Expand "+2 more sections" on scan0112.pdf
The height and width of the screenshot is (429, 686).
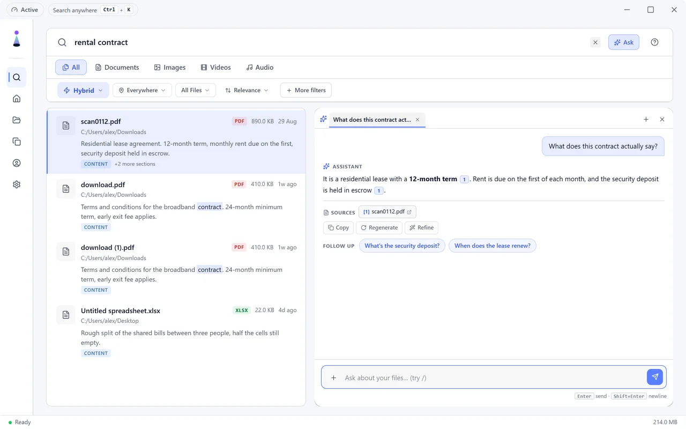pos(135,164)
